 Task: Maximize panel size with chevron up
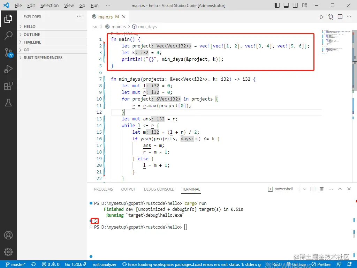pos(340,189)
